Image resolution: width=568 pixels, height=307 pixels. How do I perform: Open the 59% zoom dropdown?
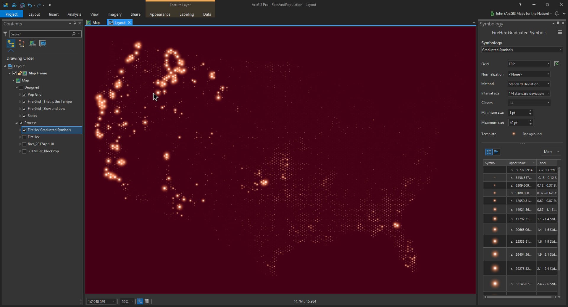click(x=132, y=301)
